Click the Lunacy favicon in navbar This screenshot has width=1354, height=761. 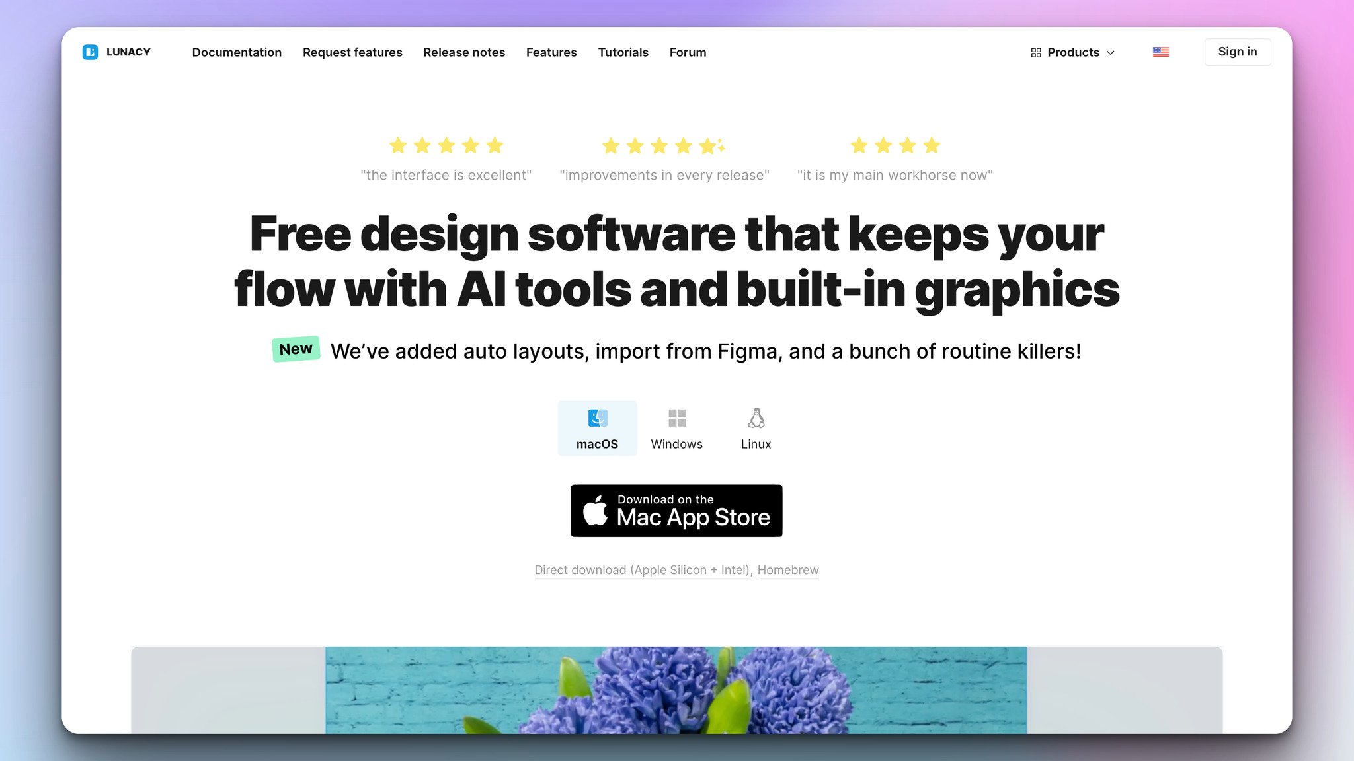[x=90, y=51]
